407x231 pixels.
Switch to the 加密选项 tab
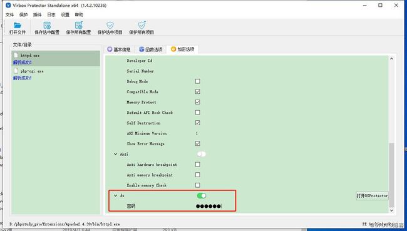click(183, 49)
